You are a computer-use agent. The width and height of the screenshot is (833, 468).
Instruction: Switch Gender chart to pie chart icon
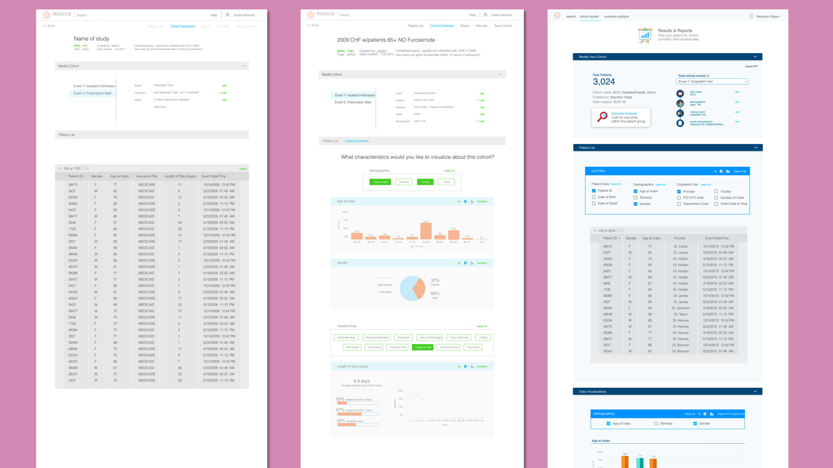point(465,263)
